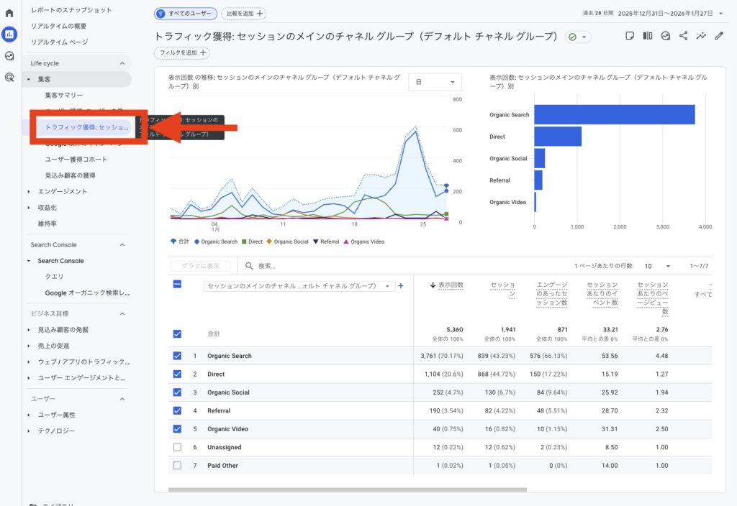Click the pencil customize report icon
The height and width of the screenshot is (506, 737).
coord(718,35)
